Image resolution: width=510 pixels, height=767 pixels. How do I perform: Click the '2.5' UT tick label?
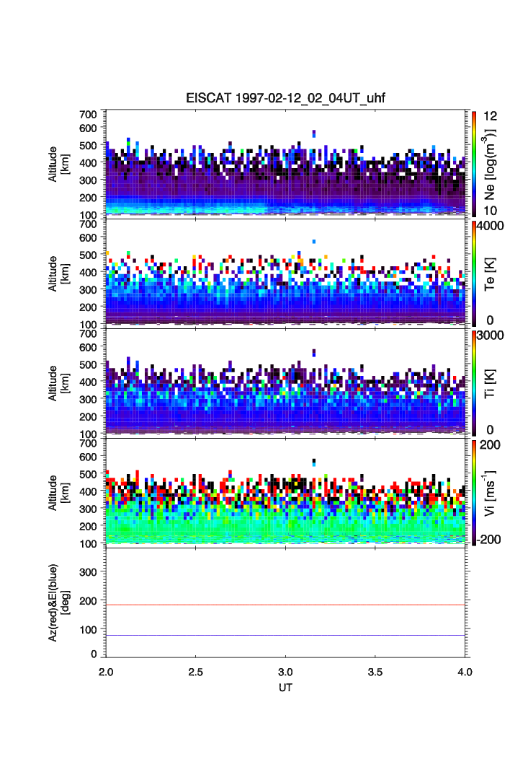195,672
